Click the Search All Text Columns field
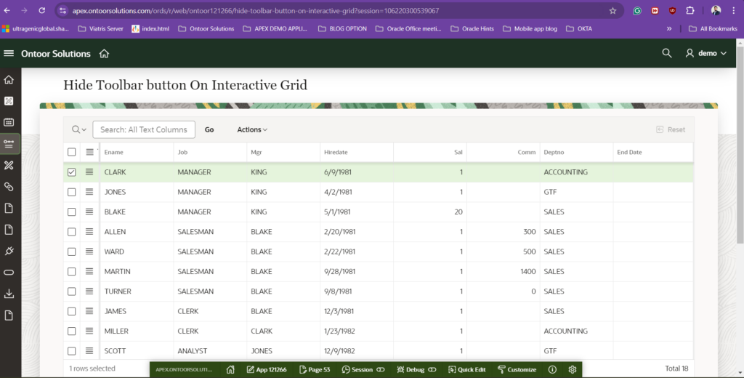The image size is (744, 378). [144, 129]
